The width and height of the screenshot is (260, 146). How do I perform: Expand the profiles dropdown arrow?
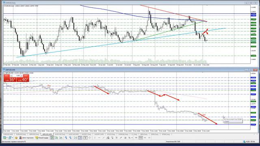click(13, 138)
